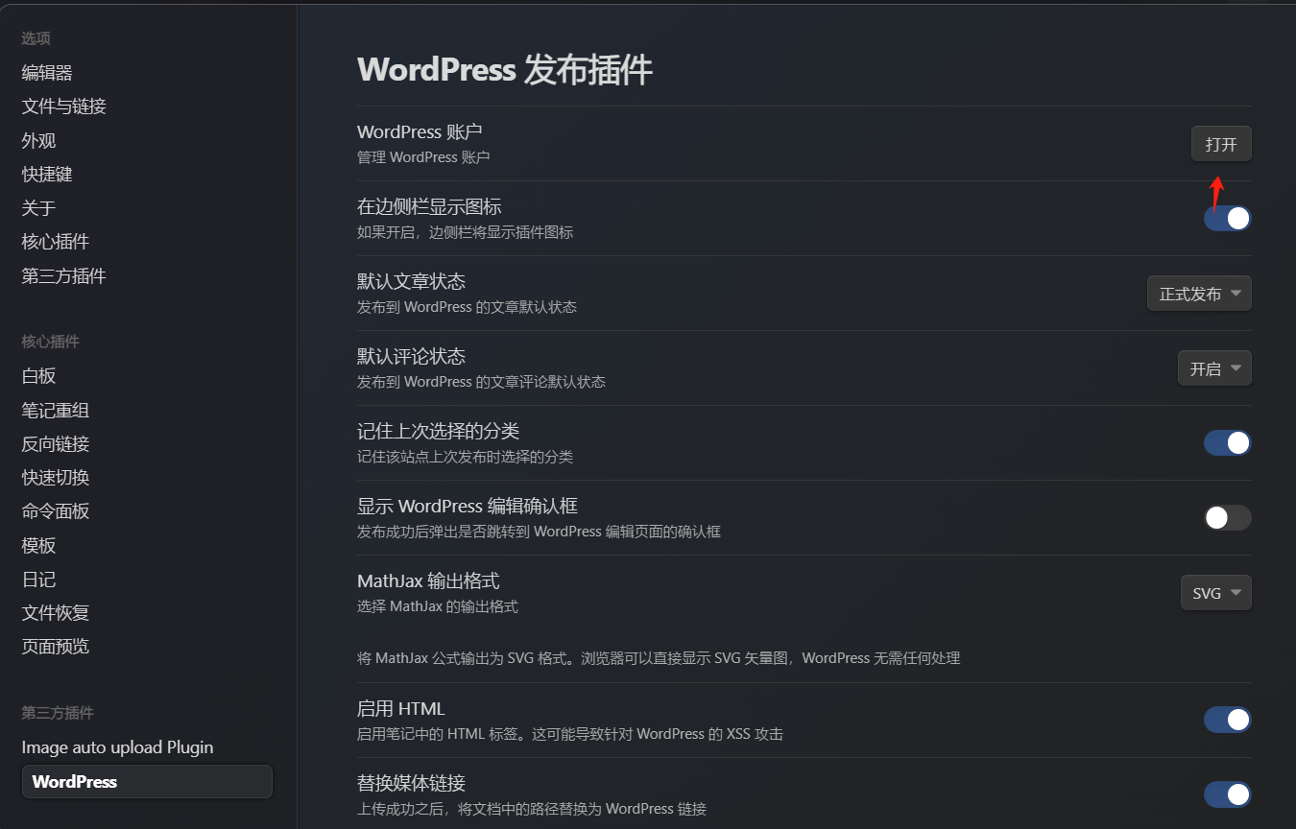Disable 记住上次选择的分类 toggle
1296x829 pixels.
[x=1227, y=442]
